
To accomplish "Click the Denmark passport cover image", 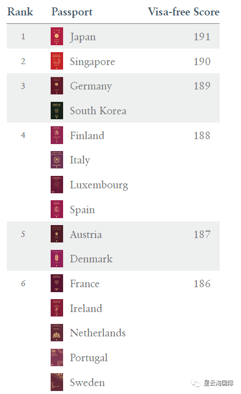I will (x=57, y=258).
